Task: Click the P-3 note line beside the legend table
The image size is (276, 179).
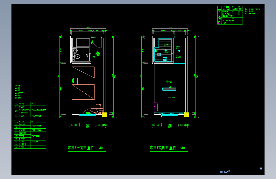Action: pos(250,13)
